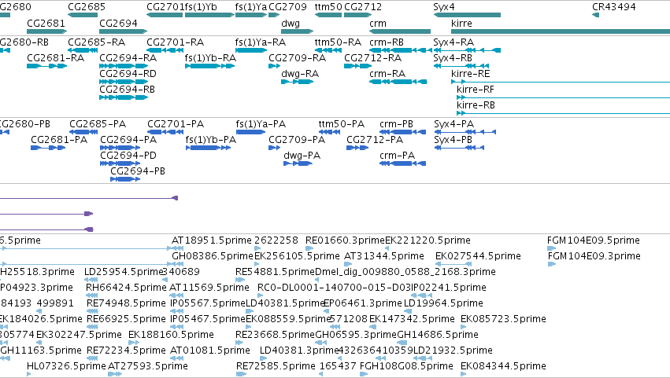Click transcript label 'crm-RB'
670x378 pixels.
(387, 42)
